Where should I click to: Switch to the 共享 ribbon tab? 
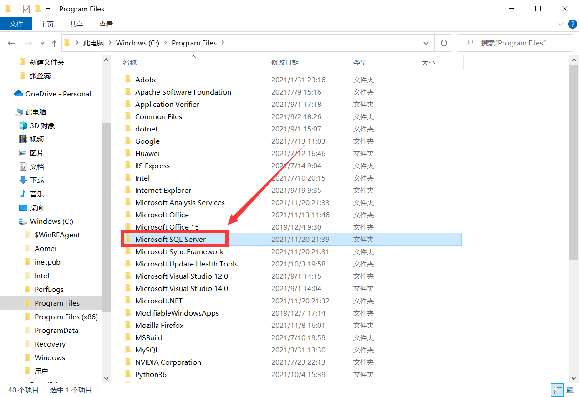[76, 24]
